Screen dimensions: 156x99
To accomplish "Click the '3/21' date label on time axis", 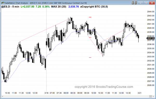I will (x=139, y=93).
